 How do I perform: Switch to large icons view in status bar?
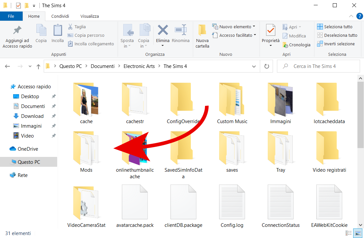pos(357,233)
